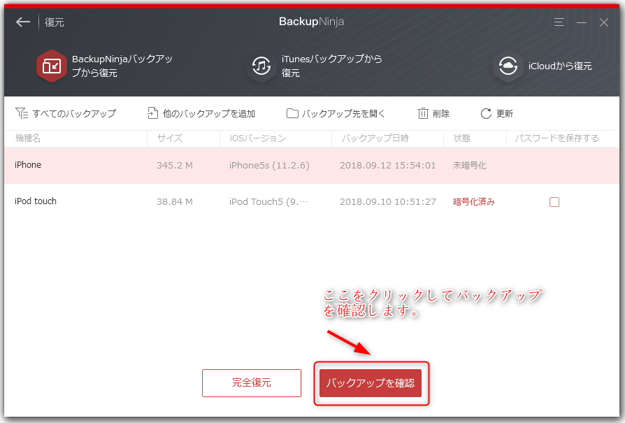Click the 完全復元 button
Viewport: 625px width, 423px height.
(252, 382)
